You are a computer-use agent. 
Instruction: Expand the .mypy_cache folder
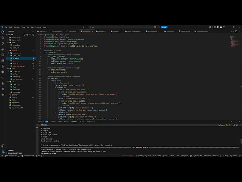pyautogui.click(x=21, y=37)
